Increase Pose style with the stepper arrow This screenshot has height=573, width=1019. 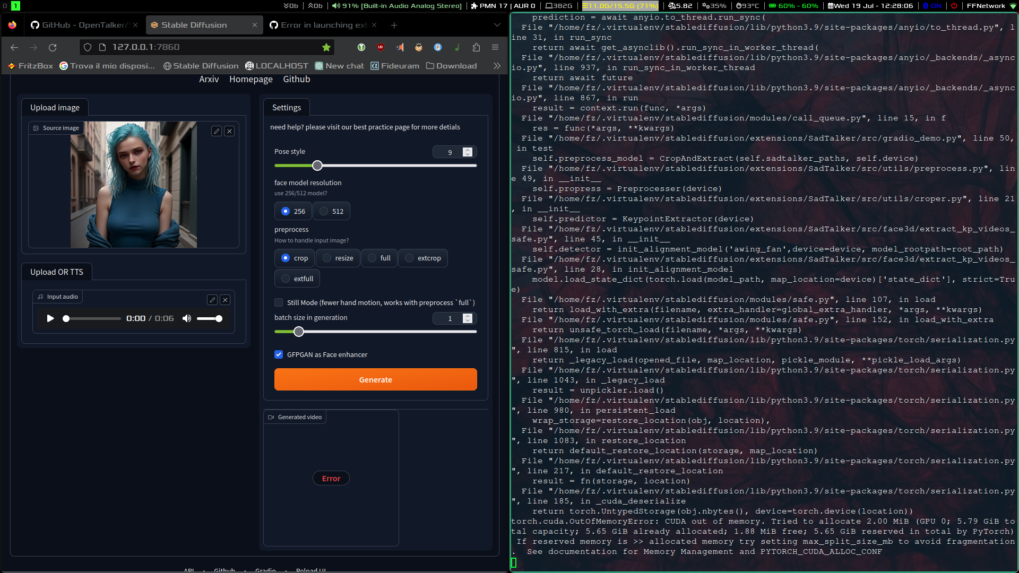[x=468, y=149]
